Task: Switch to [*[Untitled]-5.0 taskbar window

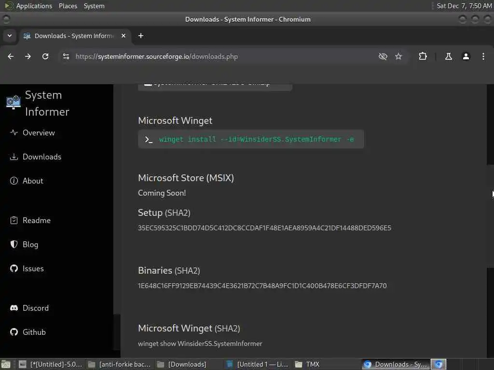Action: [50, 364]
